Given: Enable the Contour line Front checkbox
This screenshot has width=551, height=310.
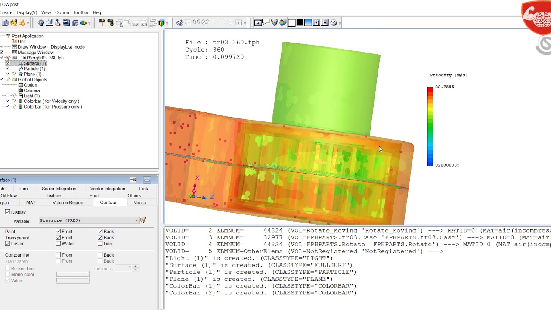Looking at the screenshot, I should tap(58, 255).
